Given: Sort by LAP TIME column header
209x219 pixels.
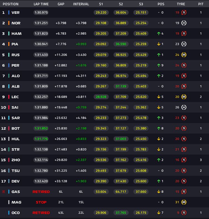Looking at the screenshot, I should 41,4.
